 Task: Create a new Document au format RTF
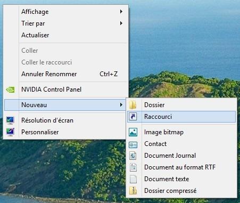181,167
